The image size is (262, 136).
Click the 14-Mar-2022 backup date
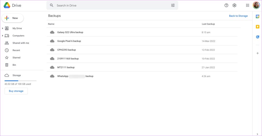[x=208, y=41]
